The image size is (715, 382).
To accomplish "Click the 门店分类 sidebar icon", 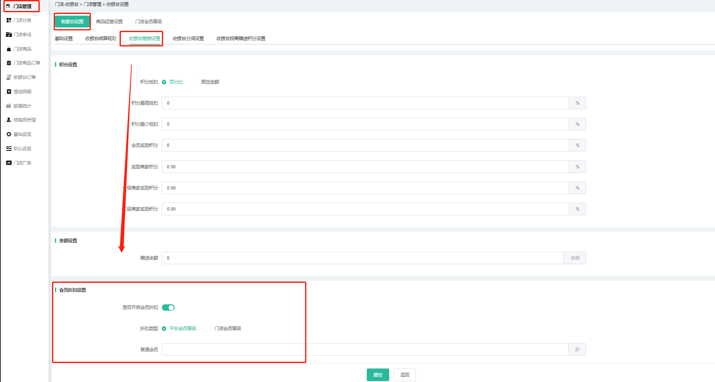I will point(9,20).
